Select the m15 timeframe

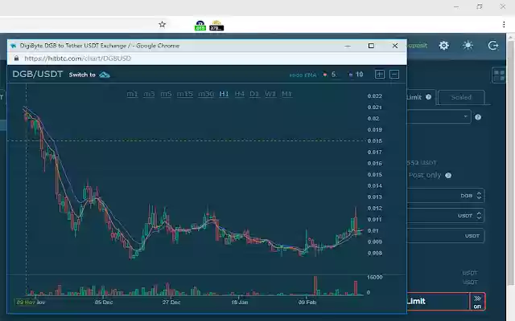[185, 94]
